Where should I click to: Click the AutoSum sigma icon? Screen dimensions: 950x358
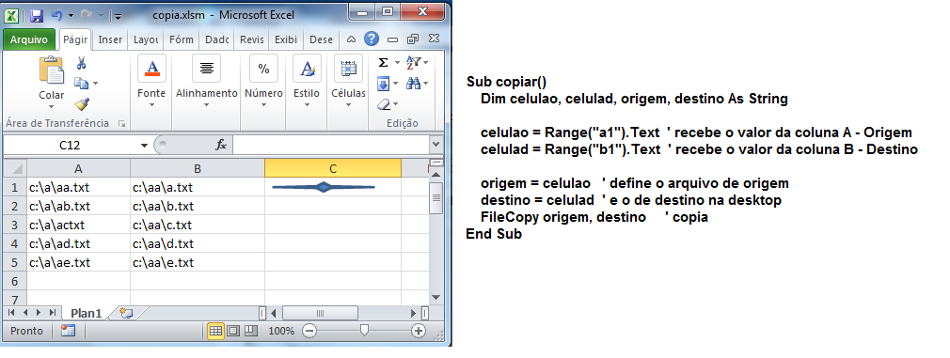[383, 63]
